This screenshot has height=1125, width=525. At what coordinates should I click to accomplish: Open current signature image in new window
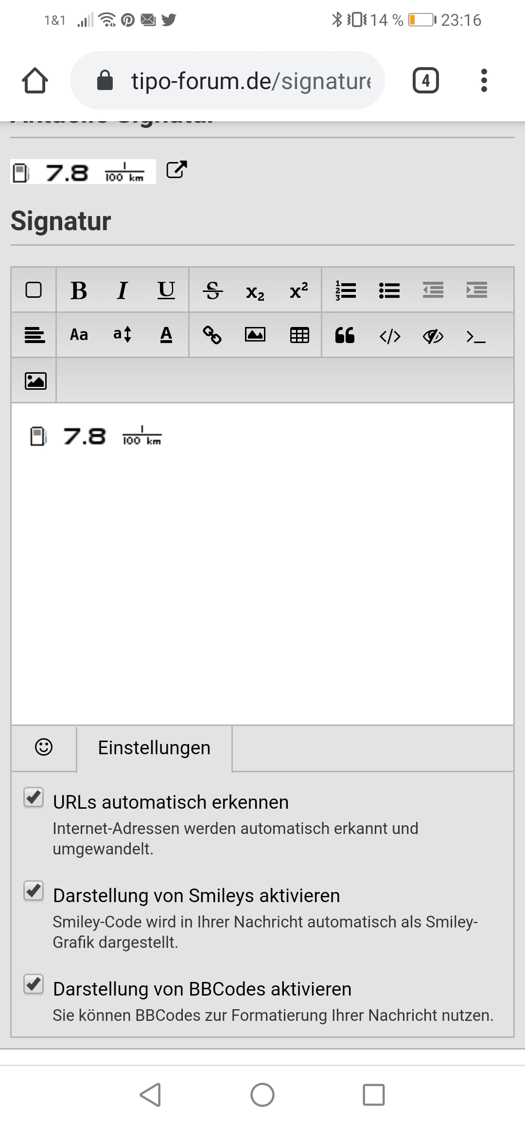tap(176, 170)
